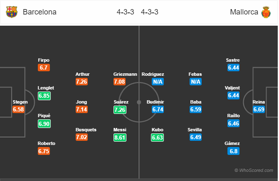Click the WhoScored.com watermark text
Viewport: 279px width, 181px height.
coord(254,170)
